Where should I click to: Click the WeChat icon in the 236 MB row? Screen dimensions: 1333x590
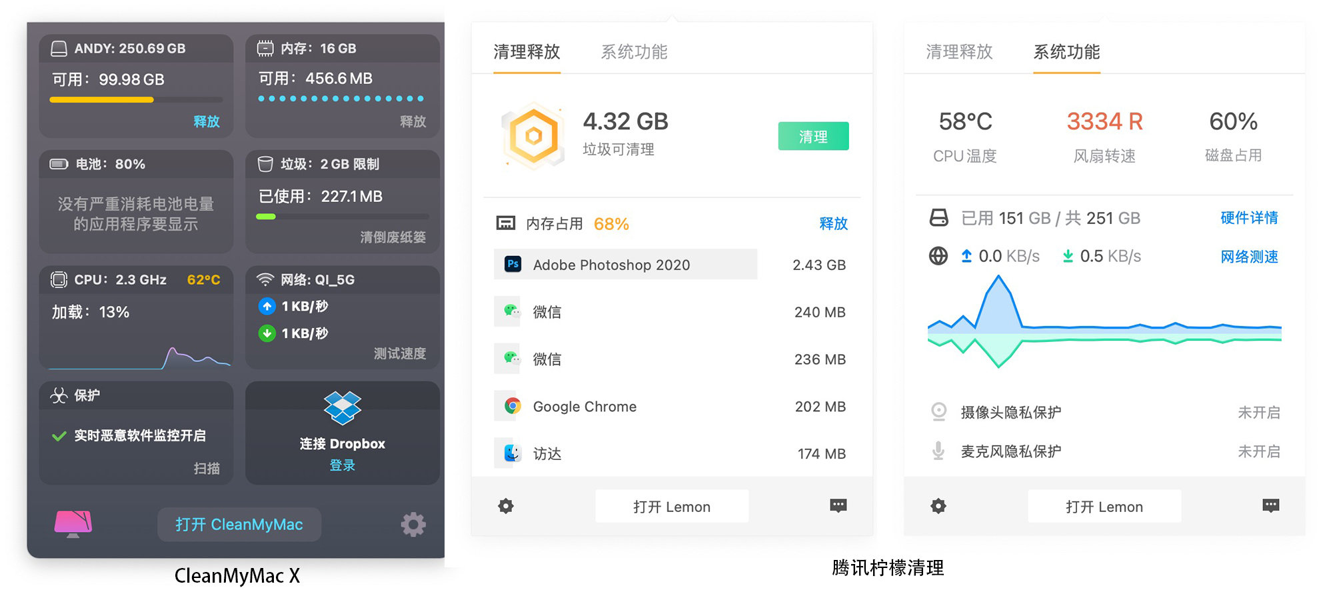tap(512, 359)
